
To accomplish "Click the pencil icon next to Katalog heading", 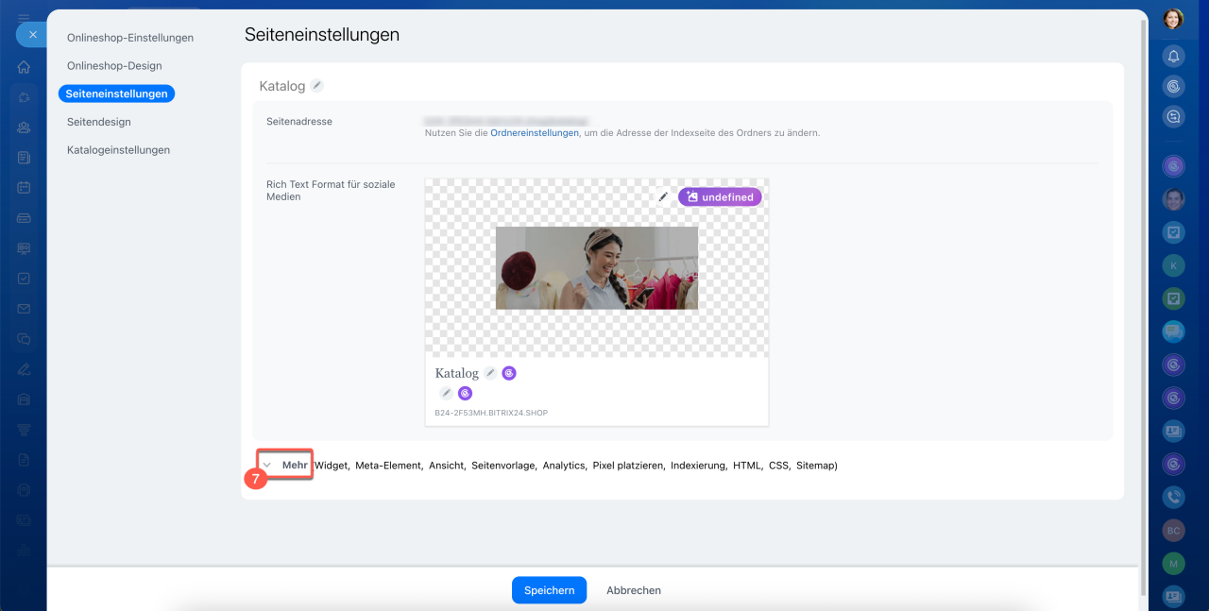I will 317,86.
